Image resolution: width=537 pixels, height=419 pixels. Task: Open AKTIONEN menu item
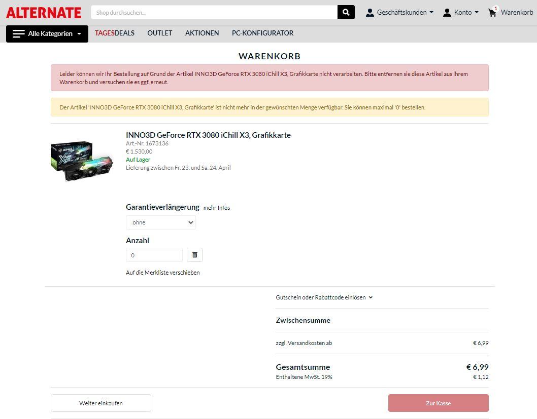tap(202, 33)
